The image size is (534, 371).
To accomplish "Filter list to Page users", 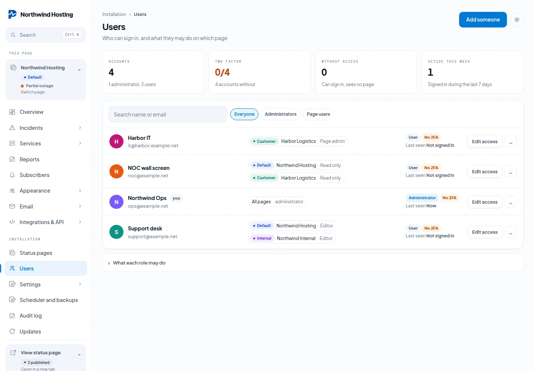I will (x=318, y=114).
